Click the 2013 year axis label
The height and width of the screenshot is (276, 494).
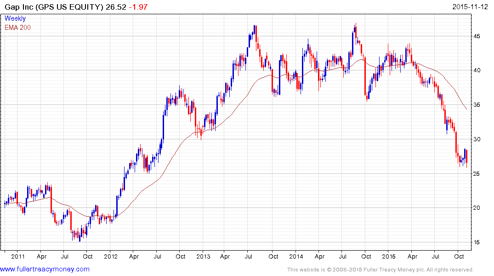coord(203,256)
